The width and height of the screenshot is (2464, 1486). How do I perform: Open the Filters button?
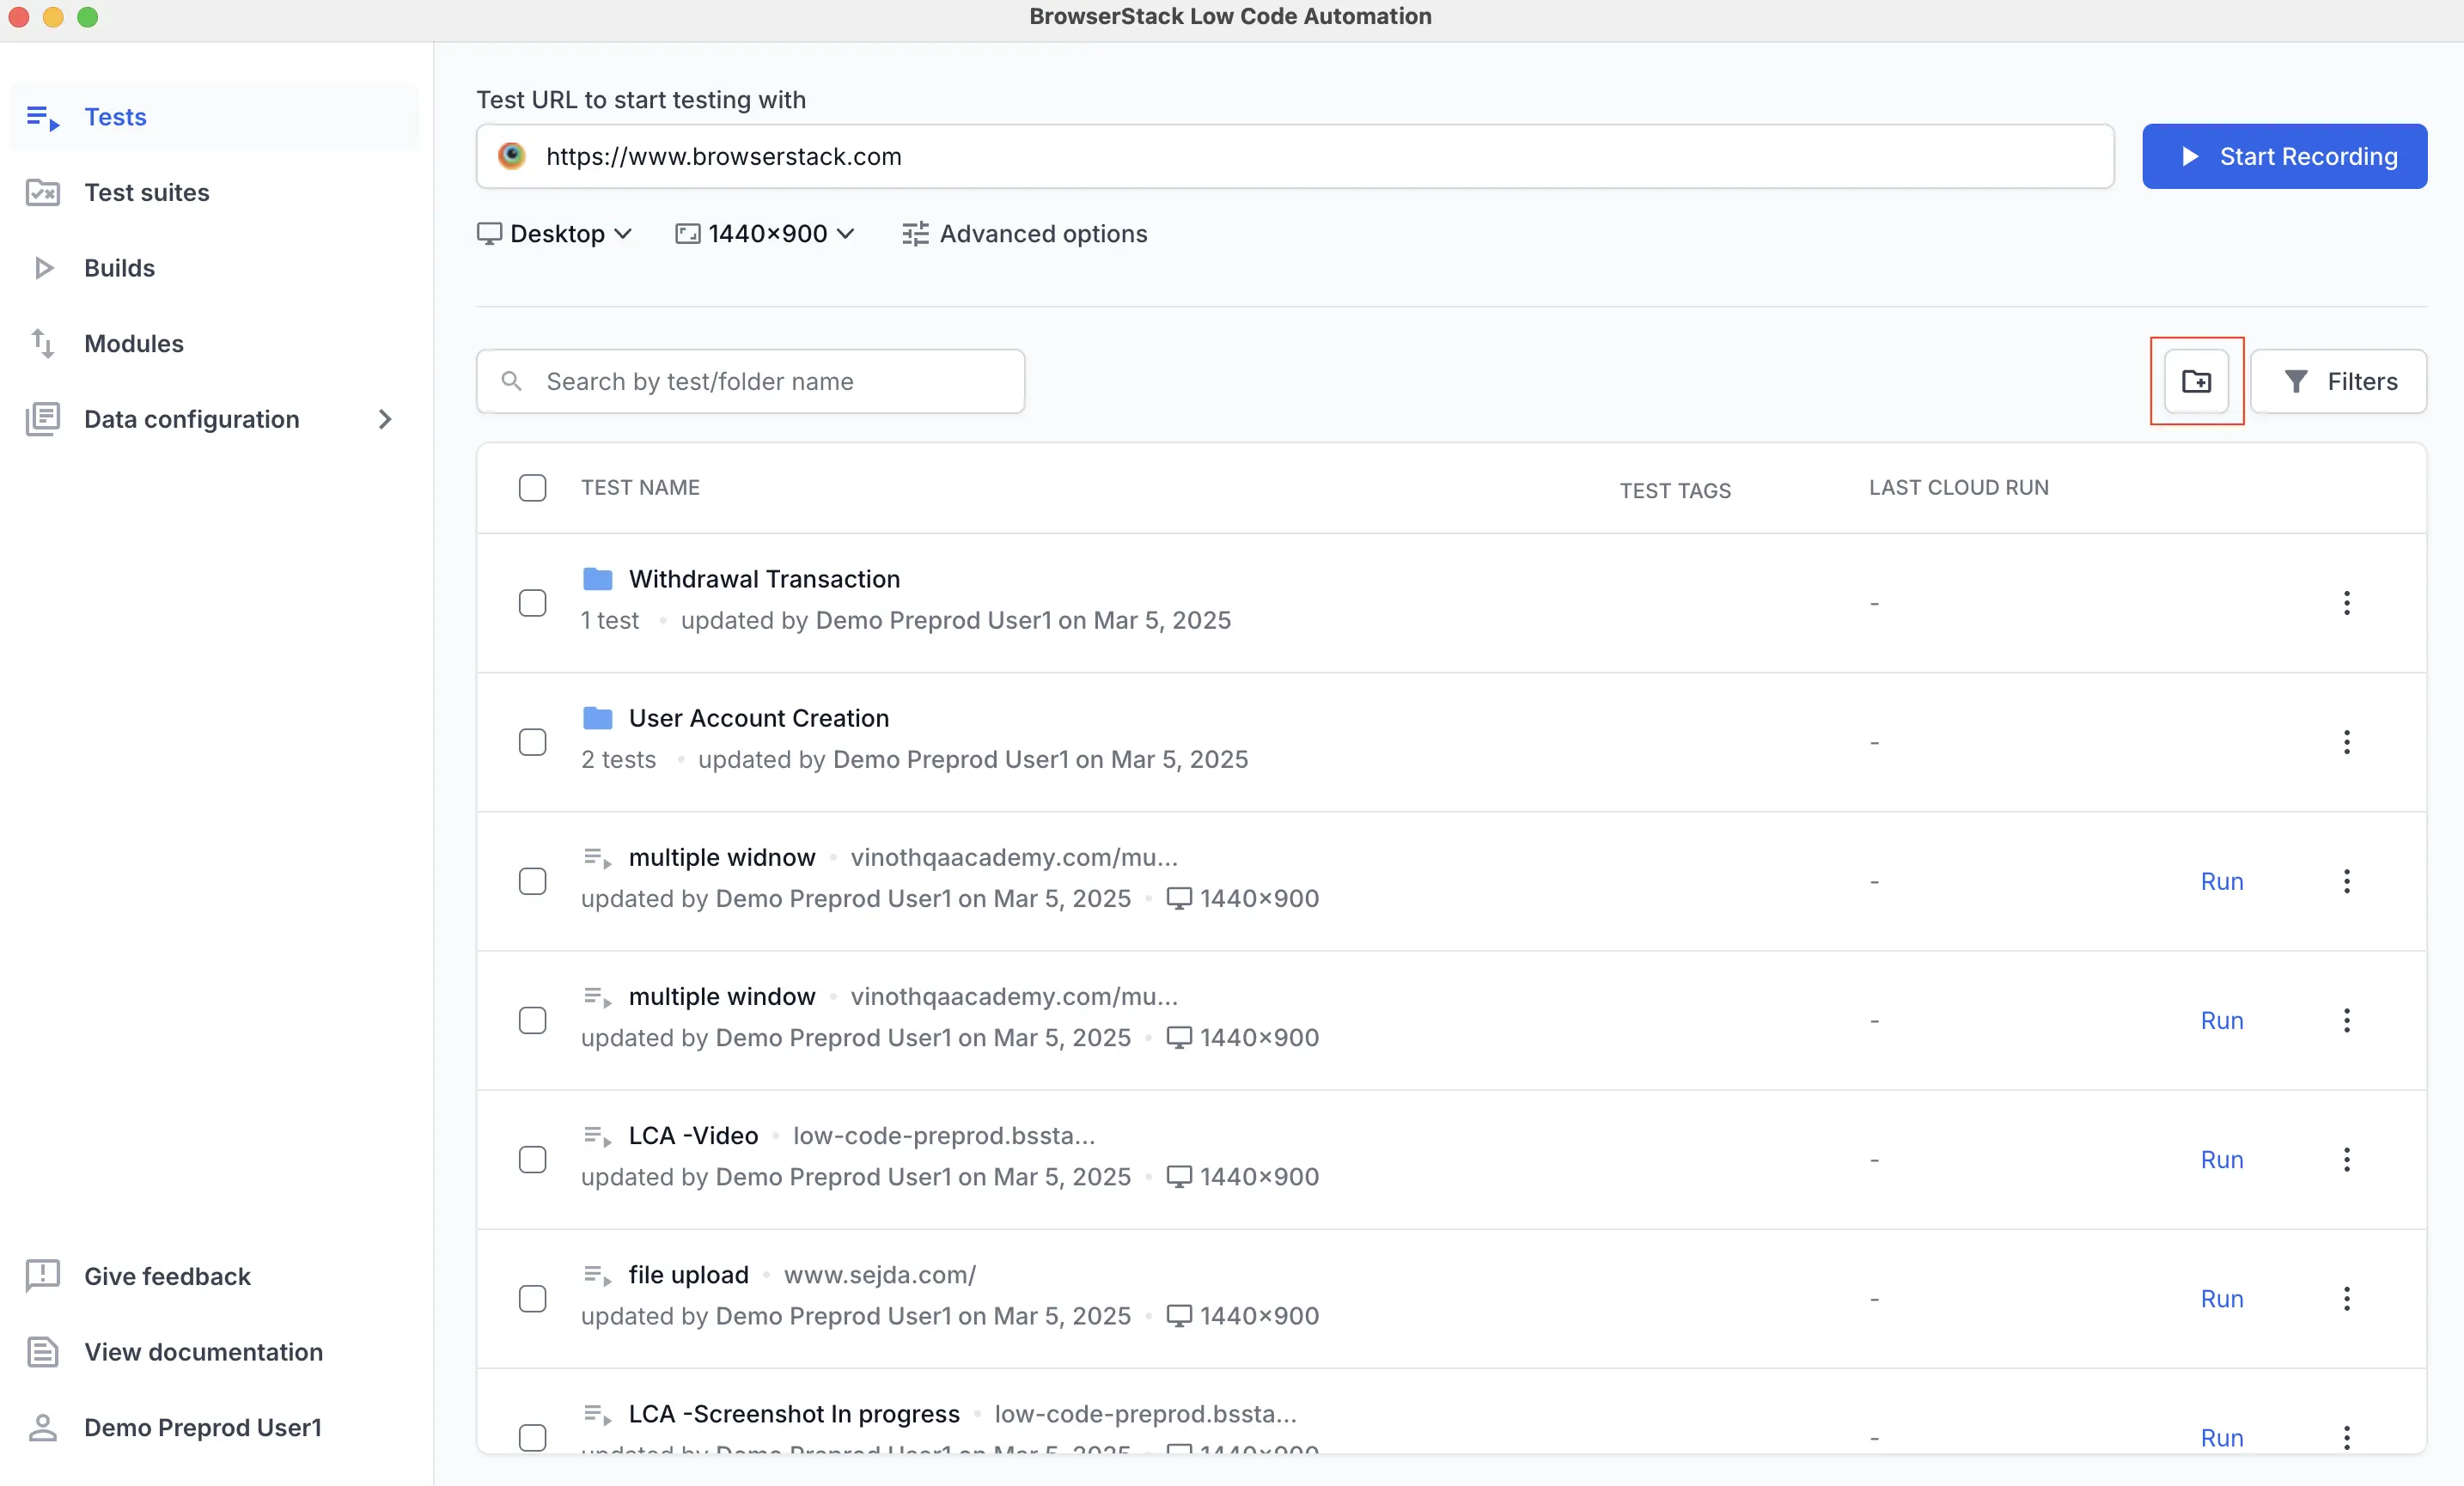pos(2338,381)
